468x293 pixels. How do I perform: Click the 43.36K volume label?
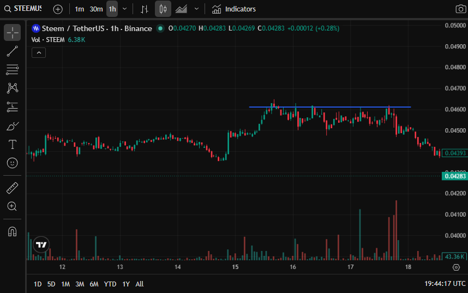click(454, 256)
